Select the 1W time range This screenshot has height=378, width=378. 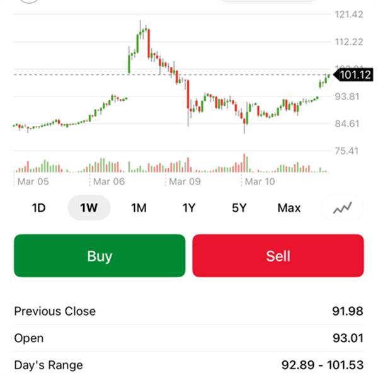click(x=89, y=208)
